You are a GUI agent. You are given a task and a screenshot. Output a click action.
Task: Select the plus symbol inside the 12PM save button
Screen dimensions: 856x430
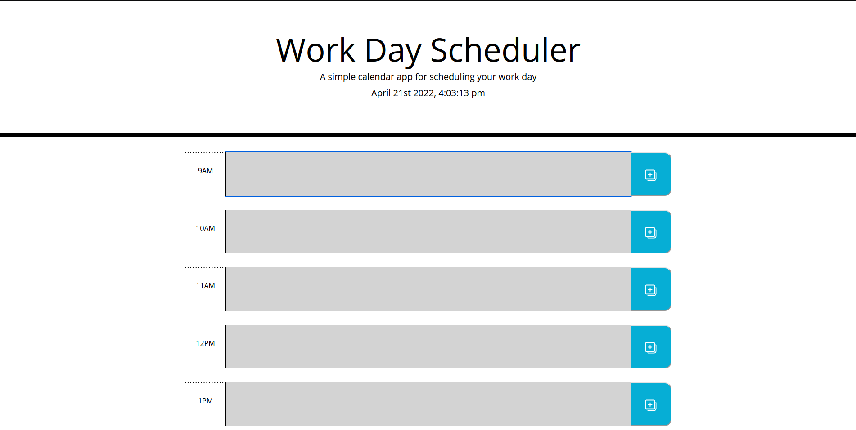[x=650, y=347]
